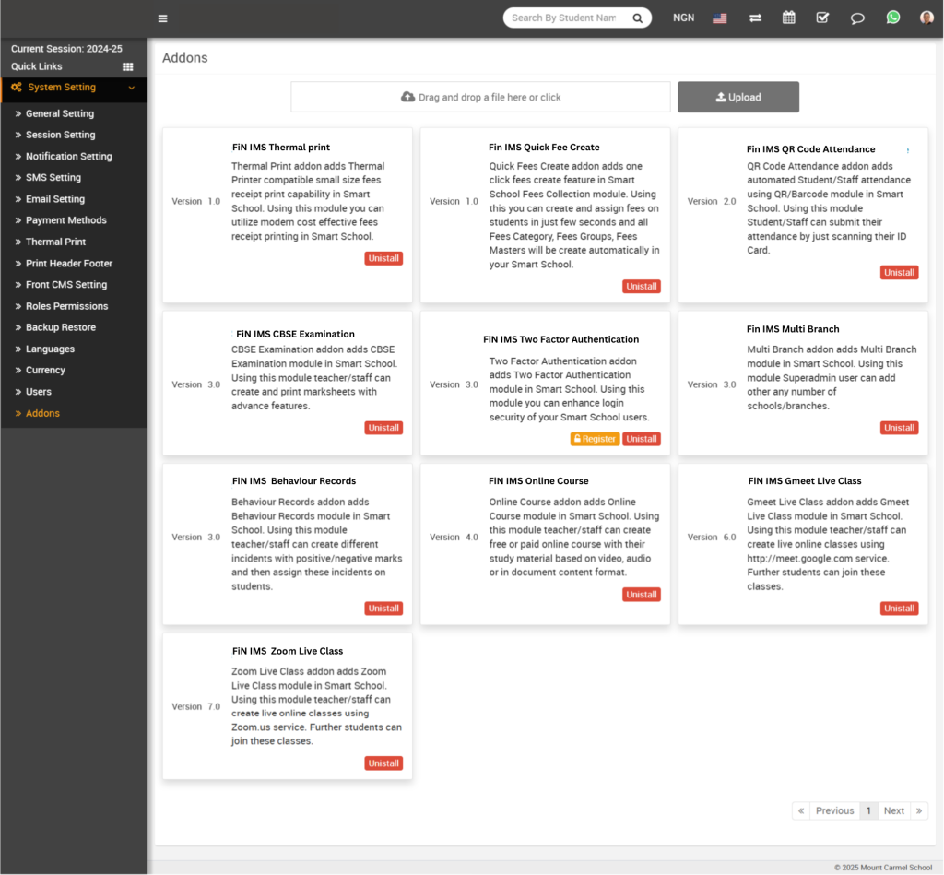Register the Two Factor Authentication addon
Viewport: 944px width, 875px height.
595,439
